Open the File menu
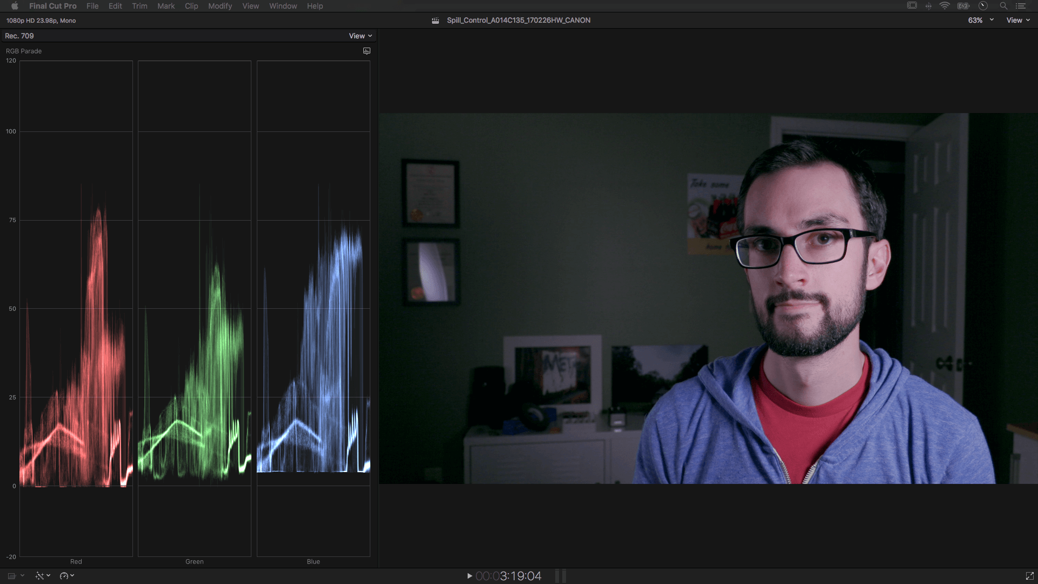Image resolution: width=1038 pixels, height=584 pixels. [x=92, y=6]
